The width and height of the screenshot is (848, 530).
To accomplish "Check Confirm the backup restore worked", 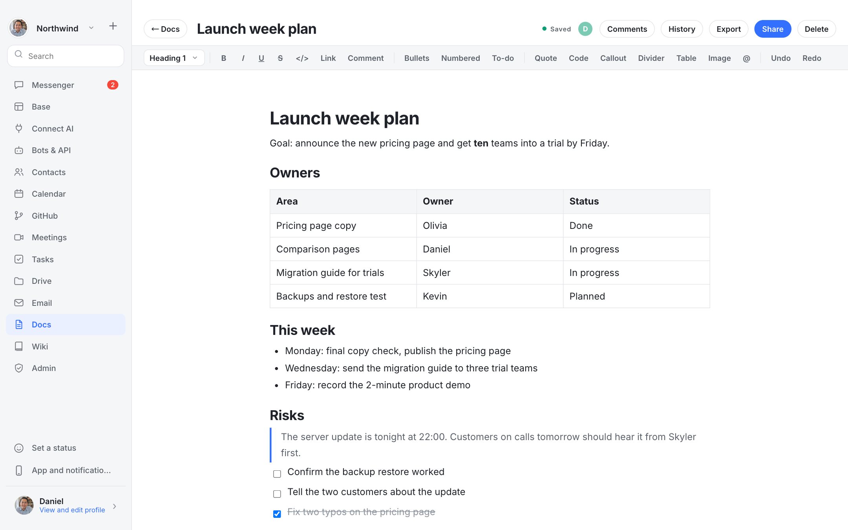I will click(277, 474).
